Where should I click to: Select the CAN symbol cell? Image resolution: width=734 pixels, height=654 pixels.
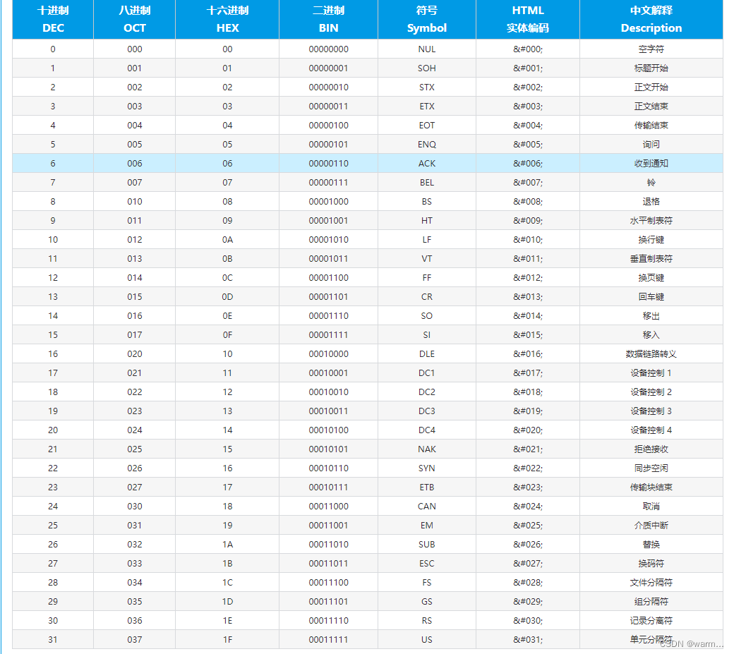[427, 507]
